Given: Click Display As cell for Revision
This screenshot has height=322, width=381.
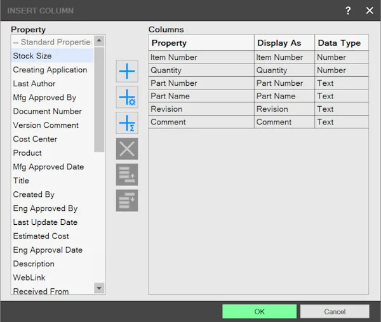Looking at the screenshot, I should [284, 109].
